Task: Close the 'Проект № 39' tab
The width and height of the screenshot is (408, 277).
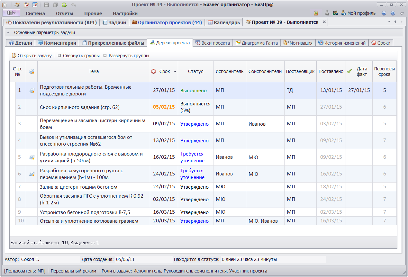Action: 324,22
